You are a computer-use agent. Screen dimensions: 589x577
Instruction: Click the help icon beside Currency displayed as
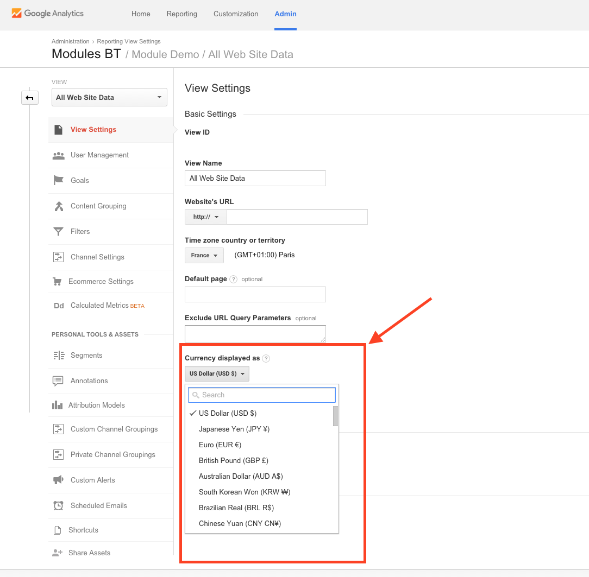click(x=266, y=358)
